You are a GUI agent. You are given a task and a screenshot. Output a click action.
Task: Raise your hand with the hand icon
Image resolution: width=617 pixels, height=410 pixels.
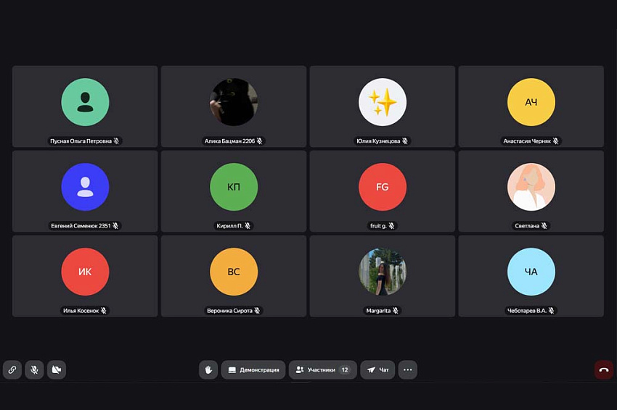pos(208,369)
